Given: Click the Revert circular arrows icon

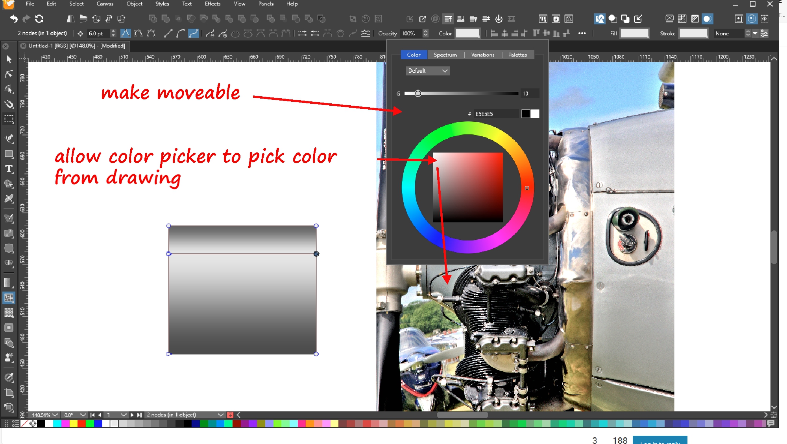Looking at the screenshot, I should pyautogui.click(x=39, y=18).
